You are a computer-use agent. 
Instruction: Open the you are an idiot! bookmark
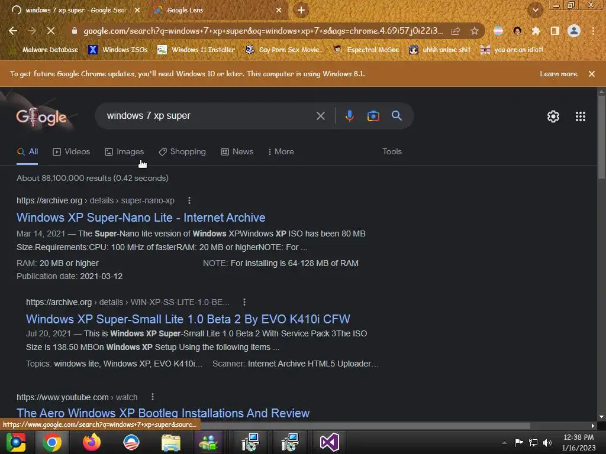512,50
